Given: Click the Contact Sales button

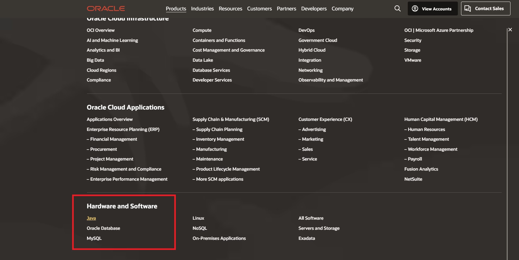Looking at the screenshot, I should pos(486,8).
